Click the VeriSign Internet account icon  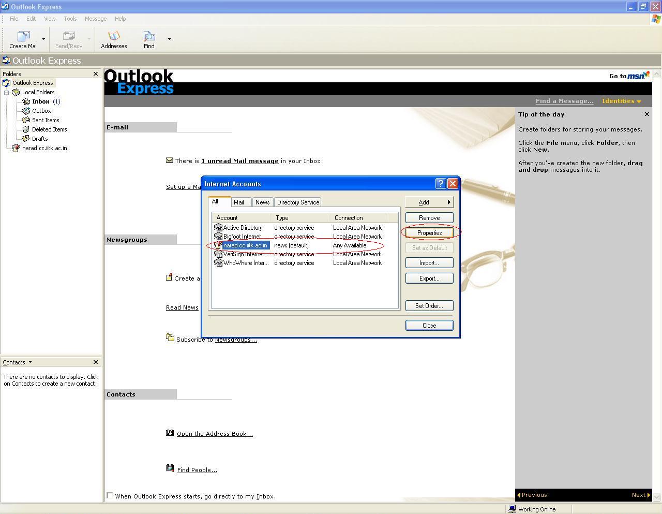[218, 254]
